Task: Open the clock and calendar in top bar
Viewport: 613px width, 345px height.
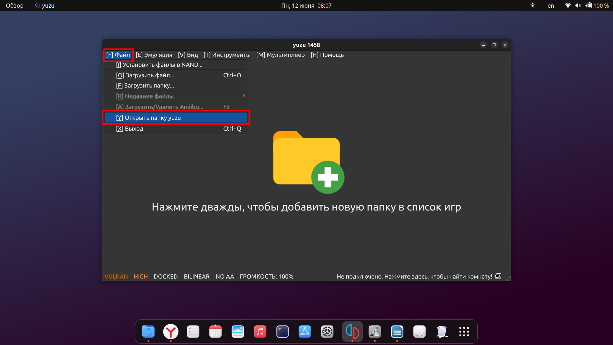Action: coord(306,5)
